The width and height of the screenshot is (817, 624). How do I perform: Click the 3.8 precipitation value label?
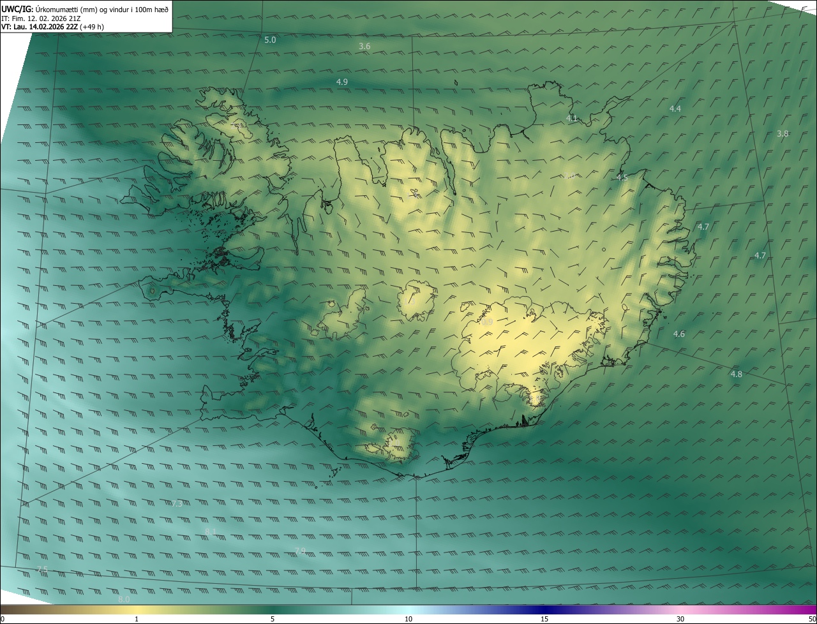tap(783, 134)
